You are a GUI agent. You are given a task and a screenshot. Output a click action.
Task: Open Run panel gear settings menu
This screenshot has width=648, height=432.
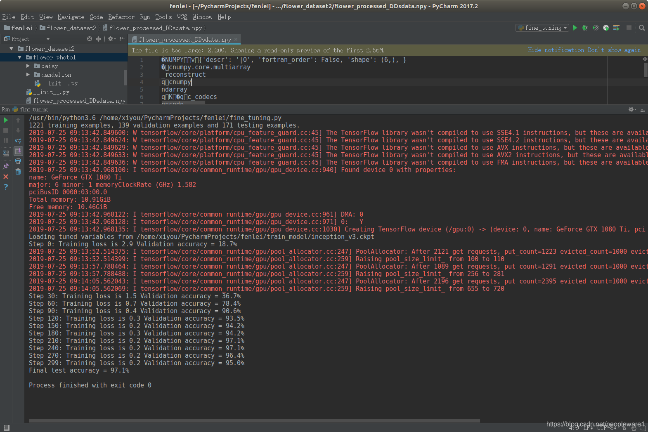pyautogui.click(x=632, y=109)
